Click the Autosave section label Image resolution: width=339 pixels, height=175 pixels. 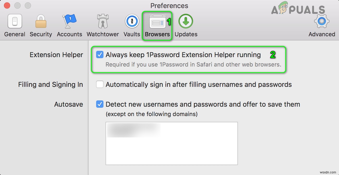pos(69,104)
